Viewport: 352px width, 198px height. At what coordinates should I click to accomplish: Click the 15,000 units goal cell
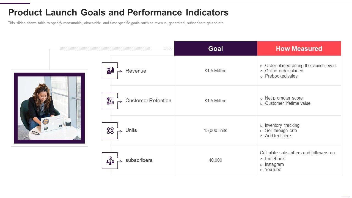point(215,131)
